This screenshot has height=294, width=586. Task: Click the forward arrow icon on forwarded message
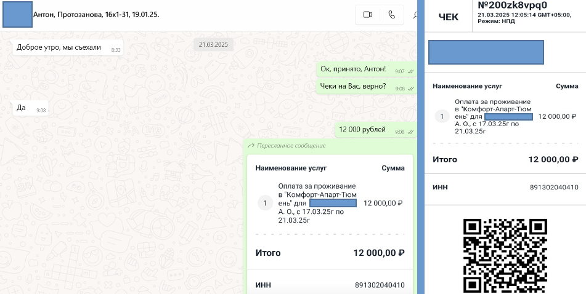(251, 146)
